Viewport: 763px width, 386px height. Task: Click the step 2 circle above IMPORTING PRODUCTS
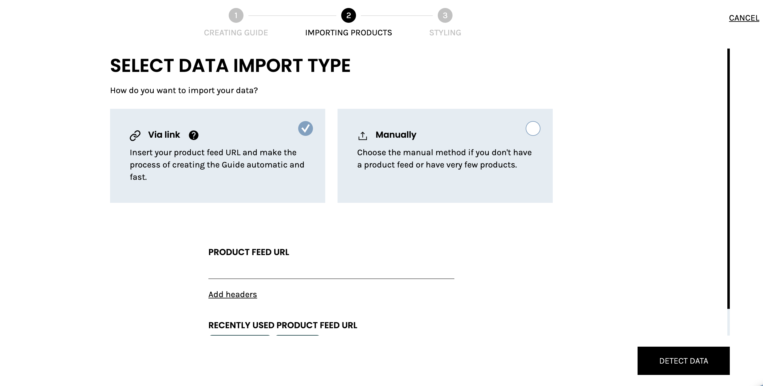pos(349,15)
